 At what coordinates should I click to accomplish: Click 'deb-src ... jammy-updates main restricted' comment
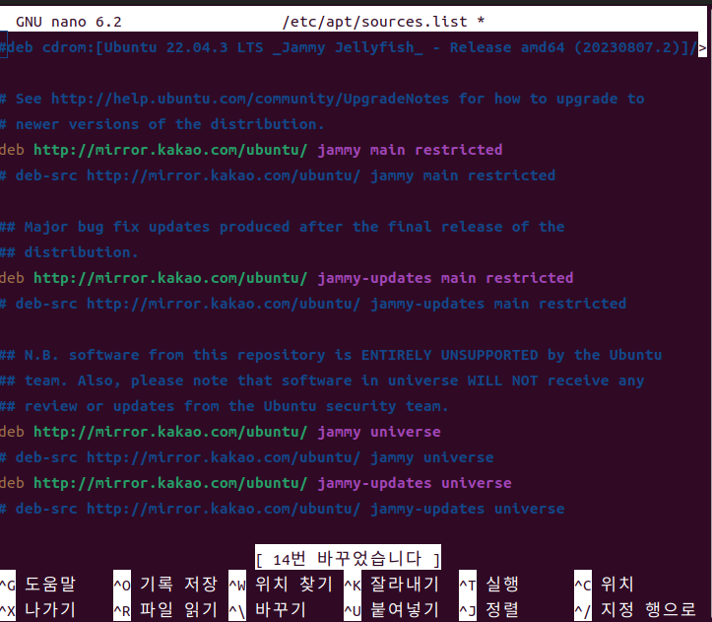pos(313,304)
